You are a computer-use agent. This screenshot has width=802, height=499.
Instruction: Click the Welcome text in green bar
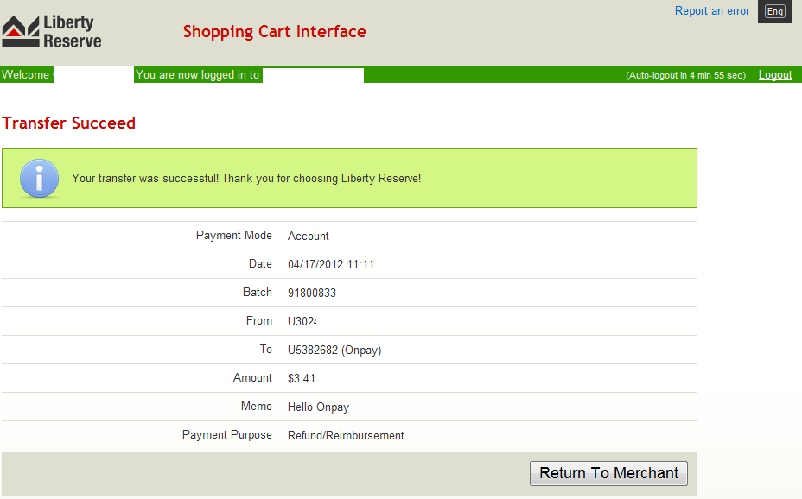tap(26, 74)
